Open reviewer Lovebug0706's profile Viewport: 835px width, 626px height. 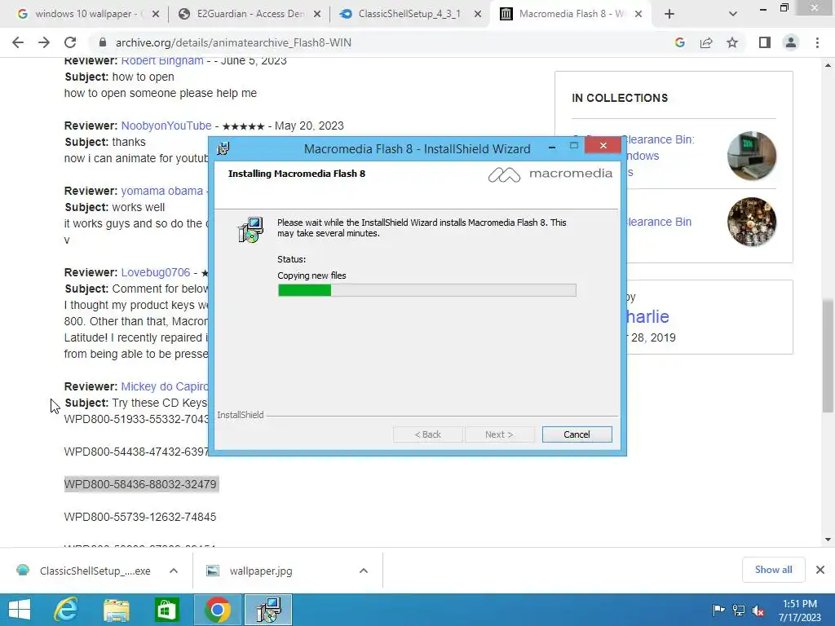[156, 272]
